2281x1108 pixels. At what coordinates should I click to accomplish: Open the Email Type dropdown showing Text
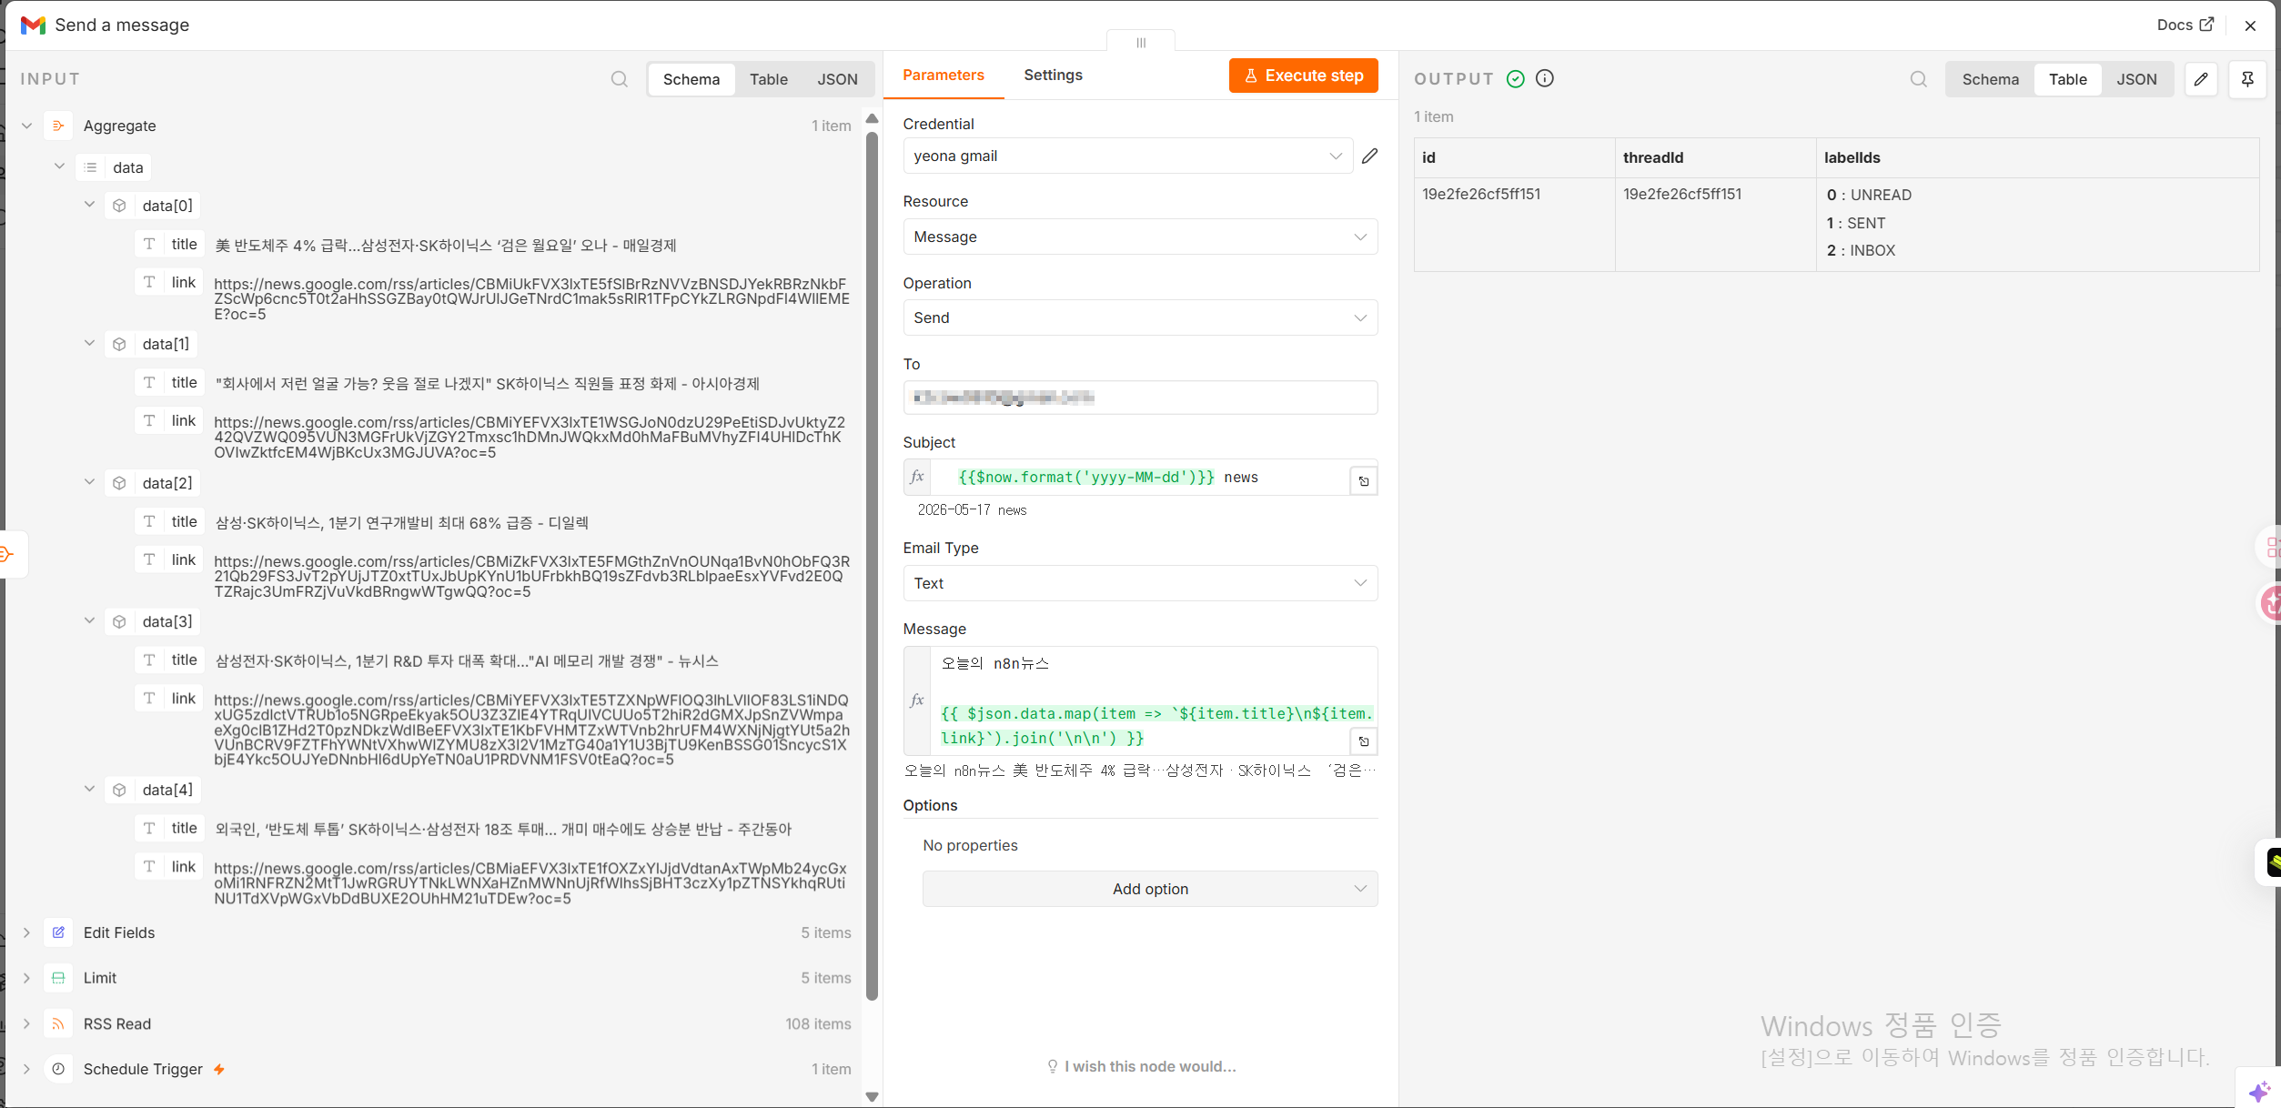click(1140, 583)
